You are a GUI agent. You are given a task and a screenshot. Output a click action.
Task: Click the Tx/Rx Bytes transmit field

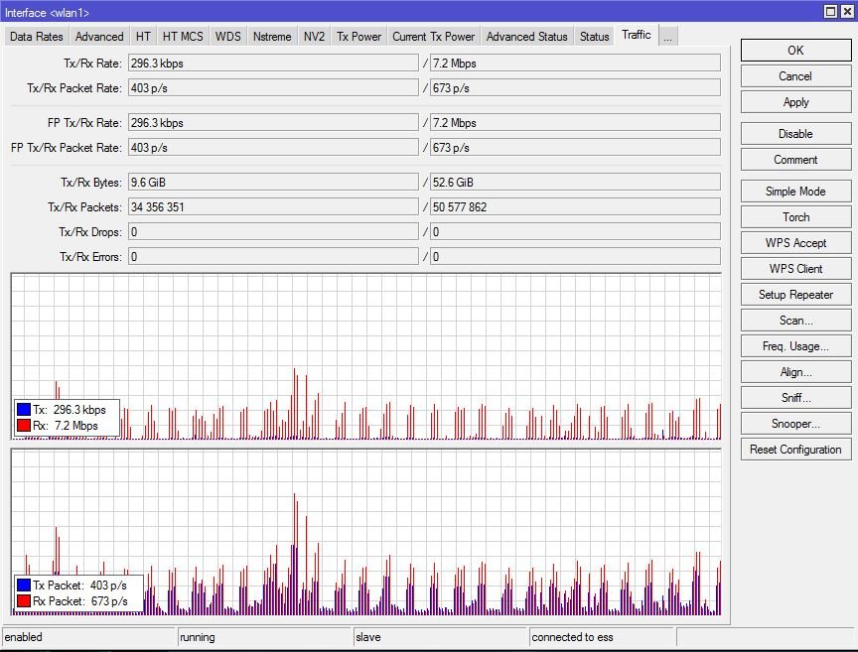(273, 183)
